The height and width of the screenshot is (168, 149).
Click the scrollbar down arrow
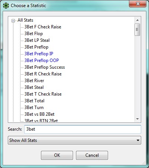137,119
